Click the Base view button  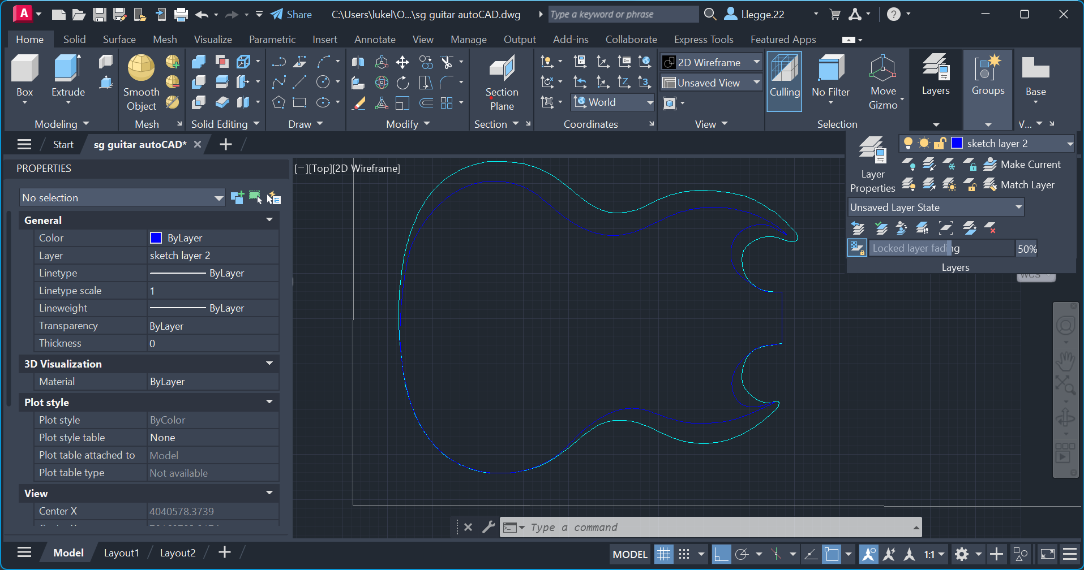click(1035, 78)
